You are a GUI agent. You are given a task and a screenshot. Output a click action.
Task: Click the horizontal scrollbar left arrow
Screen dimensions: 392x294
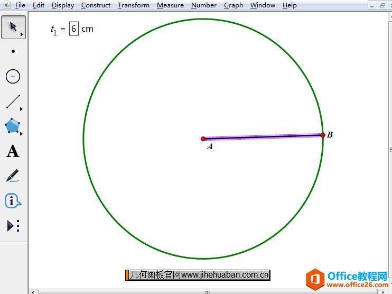tap(33, 292)
